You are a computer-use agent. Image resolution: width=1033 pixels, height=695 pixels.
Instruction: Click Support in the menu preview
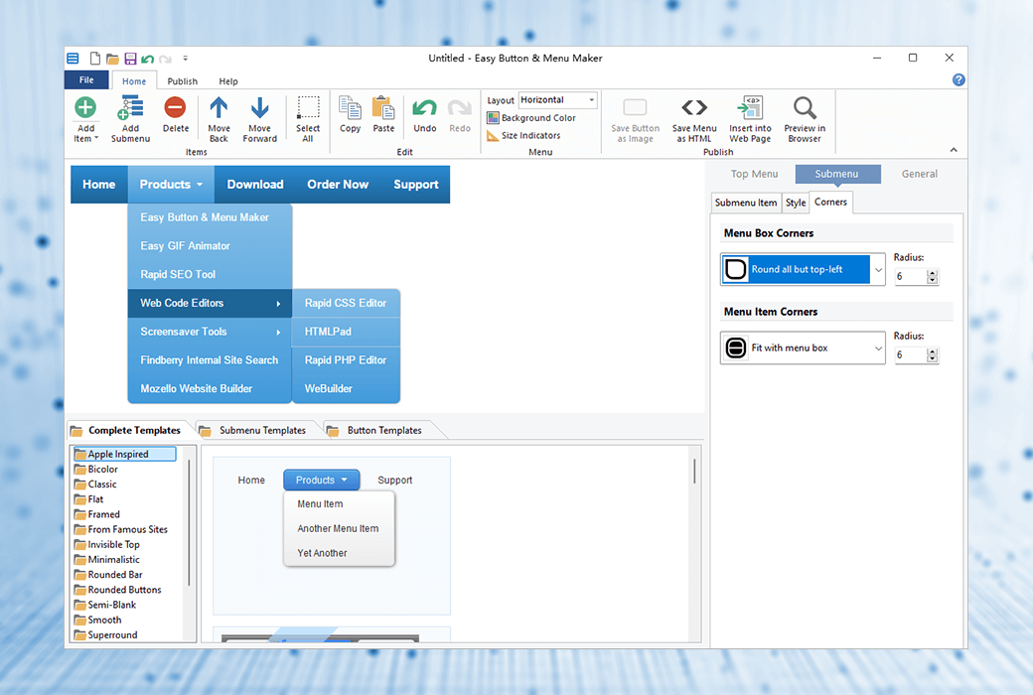click(x=416, y=185)
